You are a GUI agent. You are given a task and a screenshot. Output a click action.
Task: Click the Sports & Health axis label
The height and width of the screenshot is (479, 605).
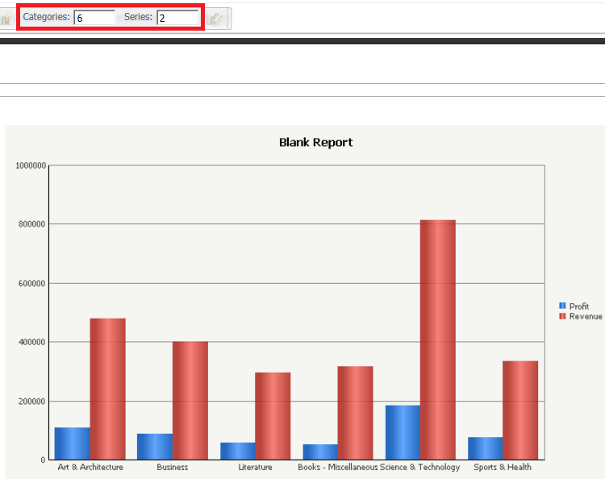[503, 467]
